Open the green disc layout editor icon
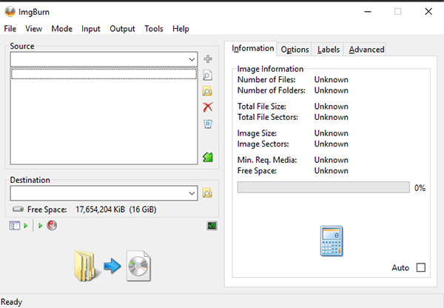Screen dimensions: 444x308 (208, 157)
